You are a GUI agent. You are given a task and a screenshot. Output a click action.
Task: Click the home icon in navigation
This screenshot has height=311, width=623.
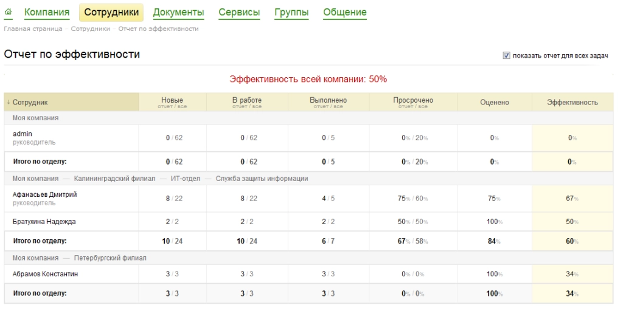coord(9,12)
